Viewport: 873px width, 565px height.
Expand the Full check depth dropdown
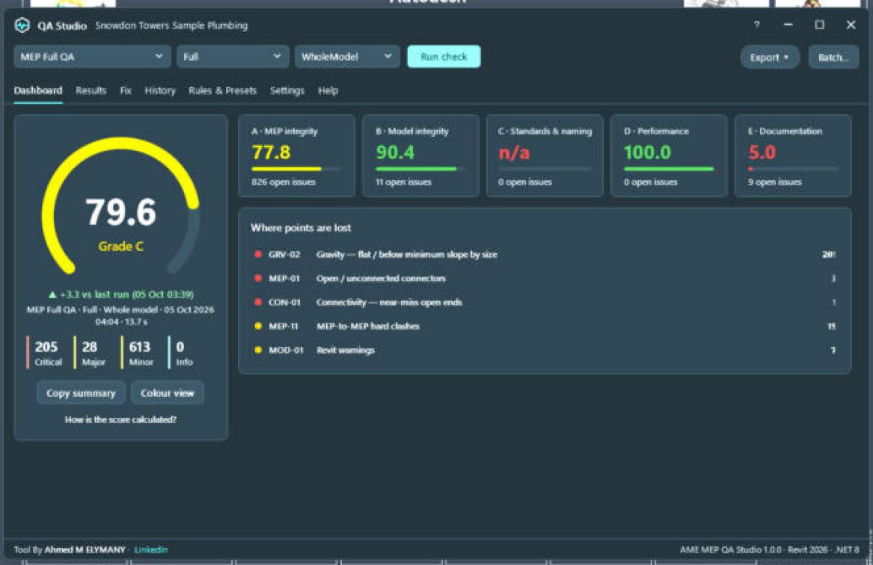[x=232, y=57]
